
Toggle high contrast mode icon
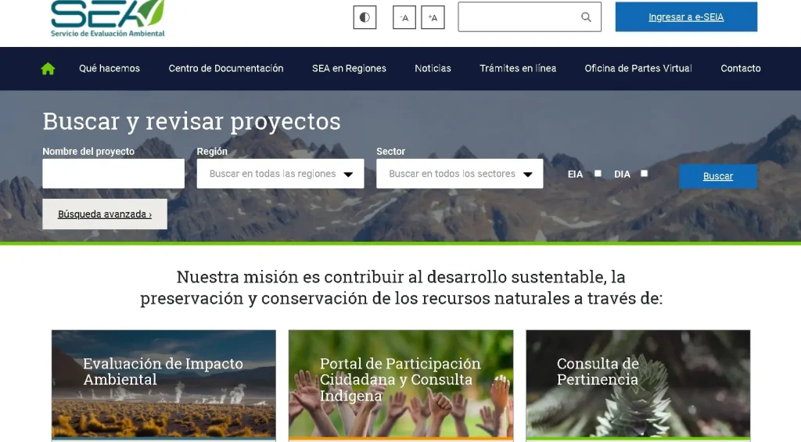[x=365, y=17]
